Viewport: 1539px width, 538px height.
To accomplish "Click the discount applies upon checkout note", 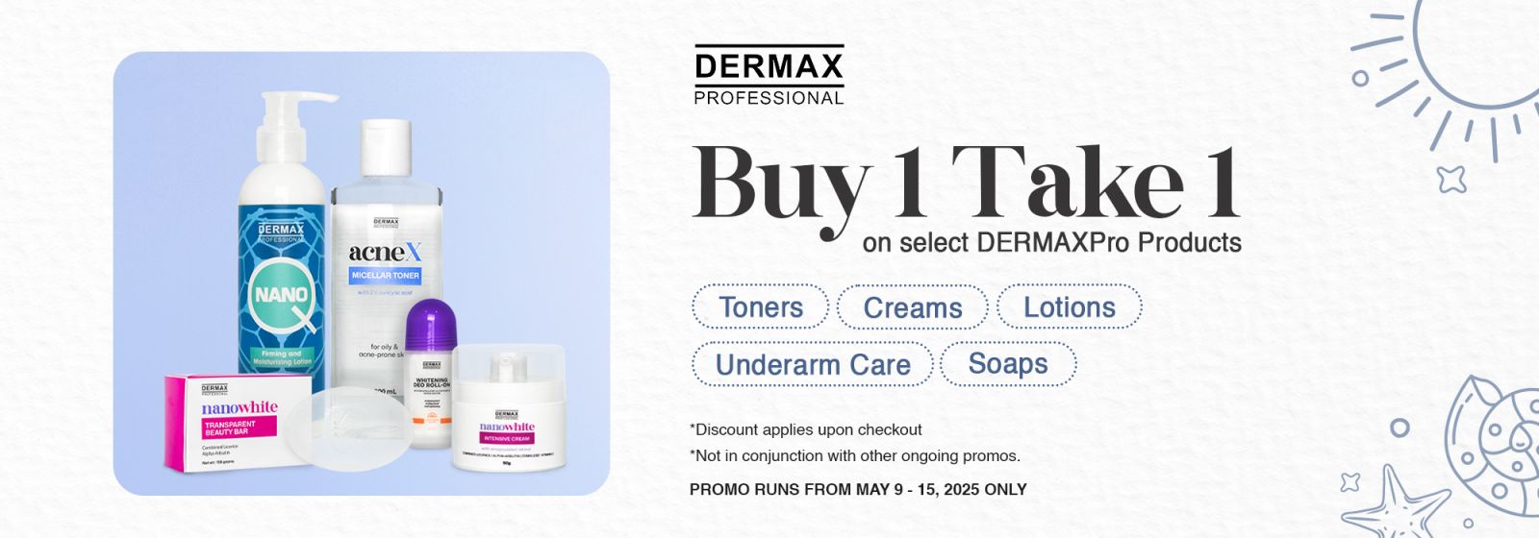I will click(x=806, y=429).
